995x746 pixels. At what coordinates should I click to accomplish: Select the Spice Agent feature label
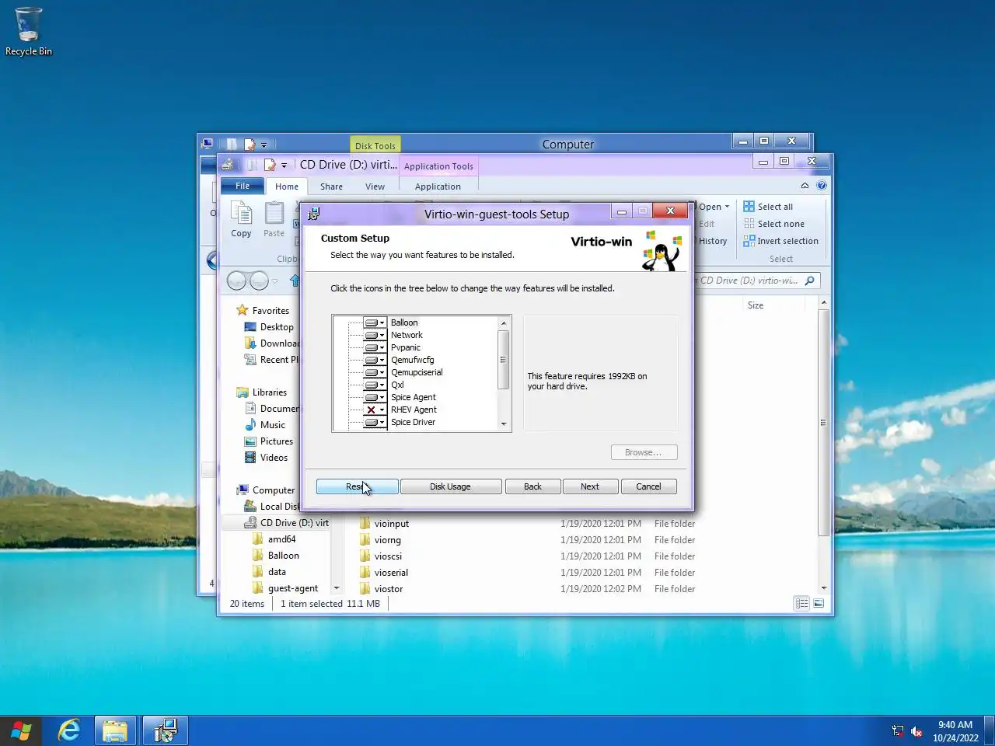(414, 397)
